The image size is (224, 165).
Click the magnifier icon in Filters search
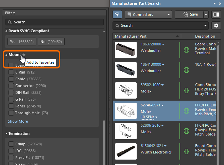click(10, 22)
